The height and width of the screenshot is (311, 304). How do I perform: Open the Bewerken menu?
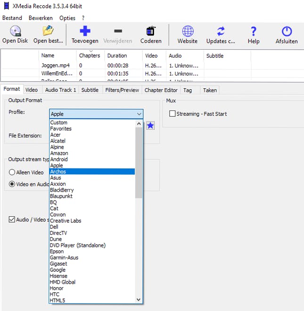(x=41, y=18)
